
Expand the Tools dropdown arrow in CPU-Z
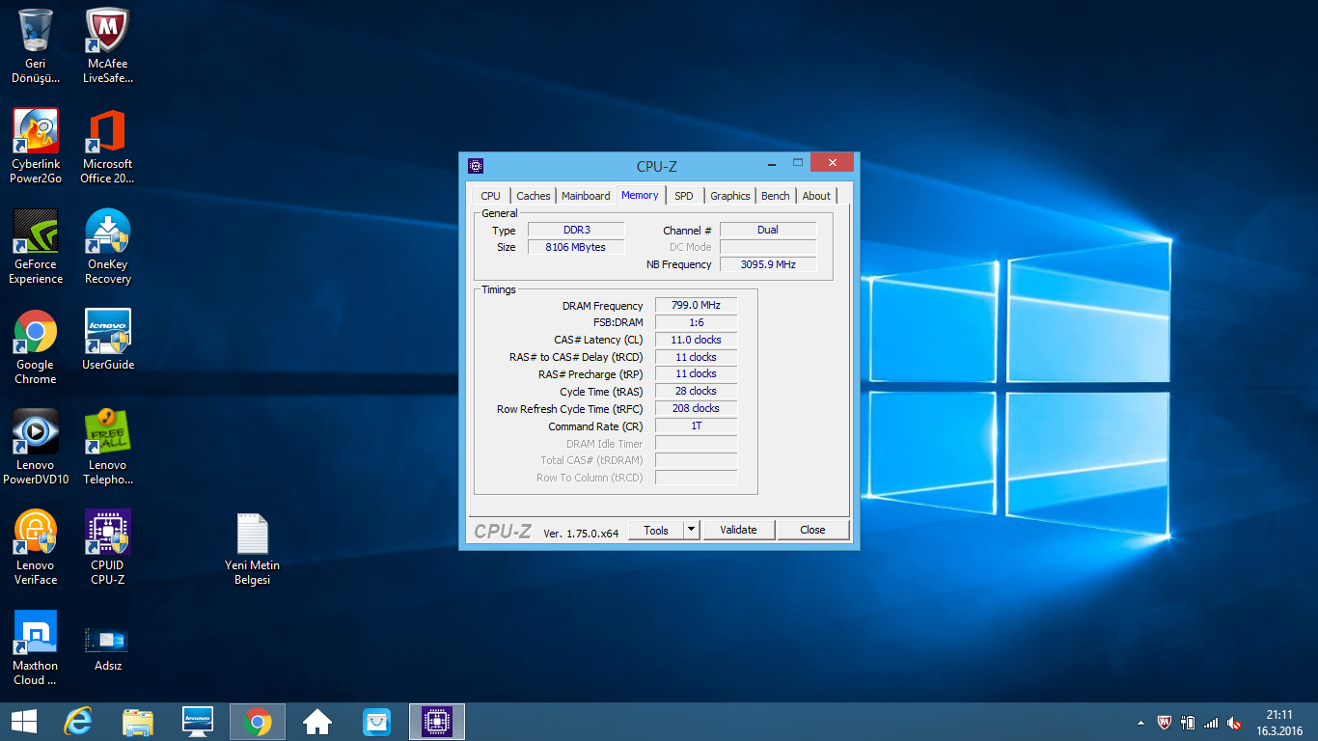pos(691,530)
